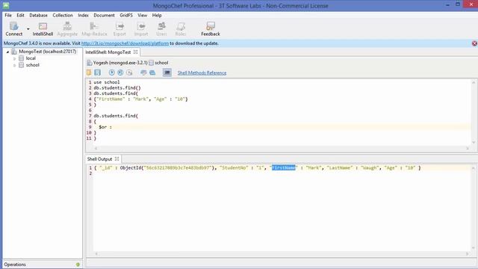
Task: Run entire script with play icon
Action: coord(111,72)
